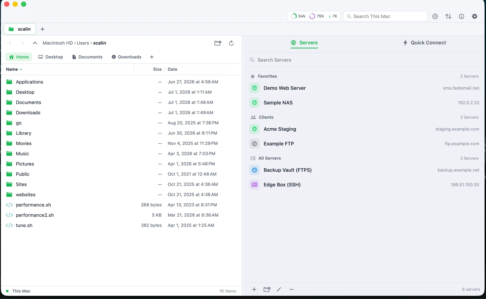Refresh the local file listing
This screenshot has width=486, height=299.
click(231, 43)
